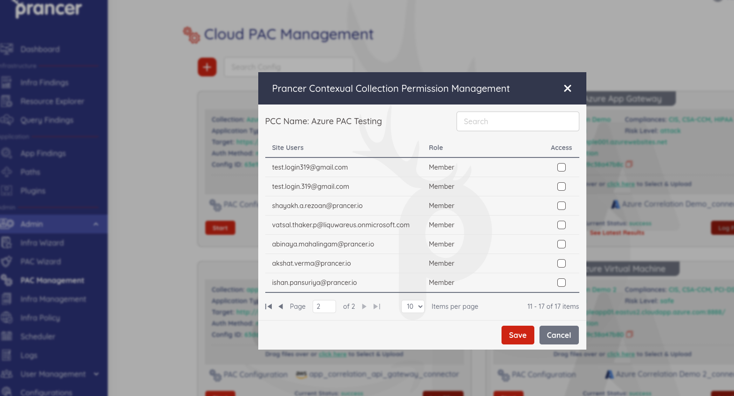
Task: Check access box for vatsal.thaker.p user
Action: point(562,225)
